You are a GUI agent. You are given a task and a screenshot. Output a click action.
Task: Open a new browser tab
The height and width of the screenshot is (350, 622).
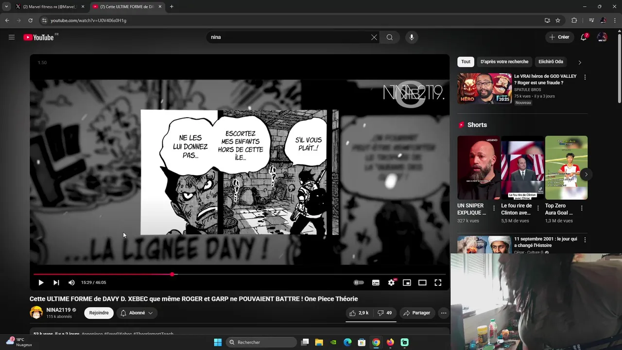(x=172, y=7)
